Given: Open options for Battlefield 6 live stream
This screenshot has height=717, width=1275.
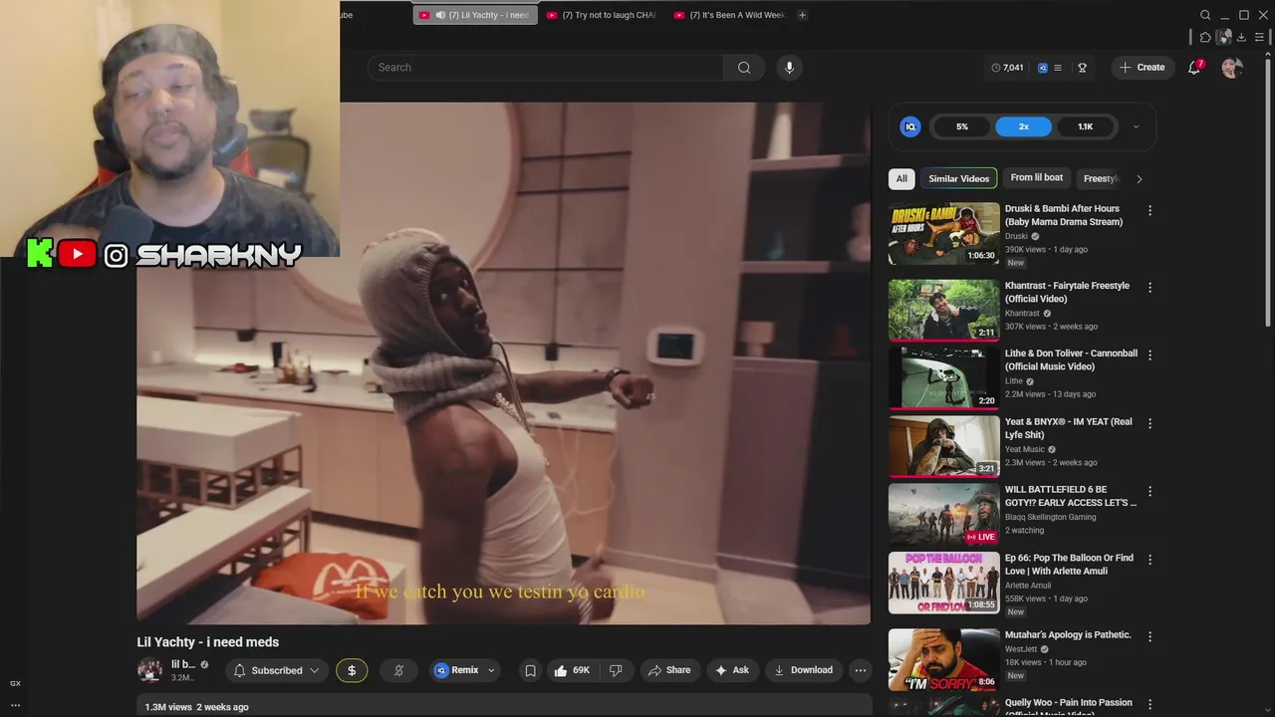Looking at the screenshot, I should (x=1149, y=492).
